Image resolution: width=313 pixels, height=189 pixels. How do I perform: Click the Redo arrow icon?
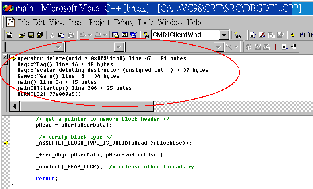click(97, 35)
